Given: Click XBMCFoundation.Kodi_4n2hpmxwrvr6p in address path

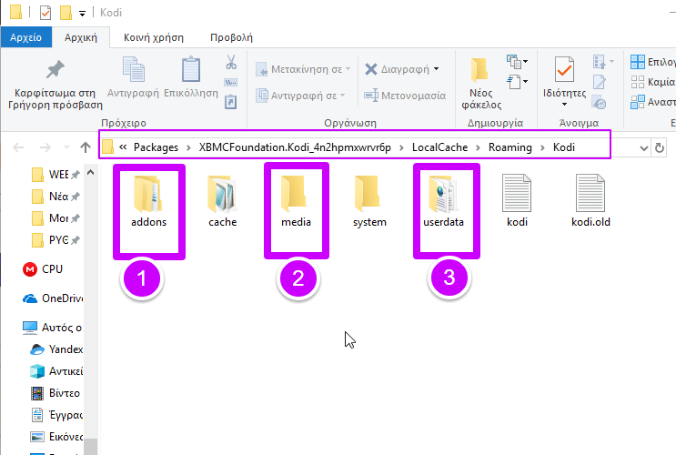Looking at the screenshot, I should 295,147.
